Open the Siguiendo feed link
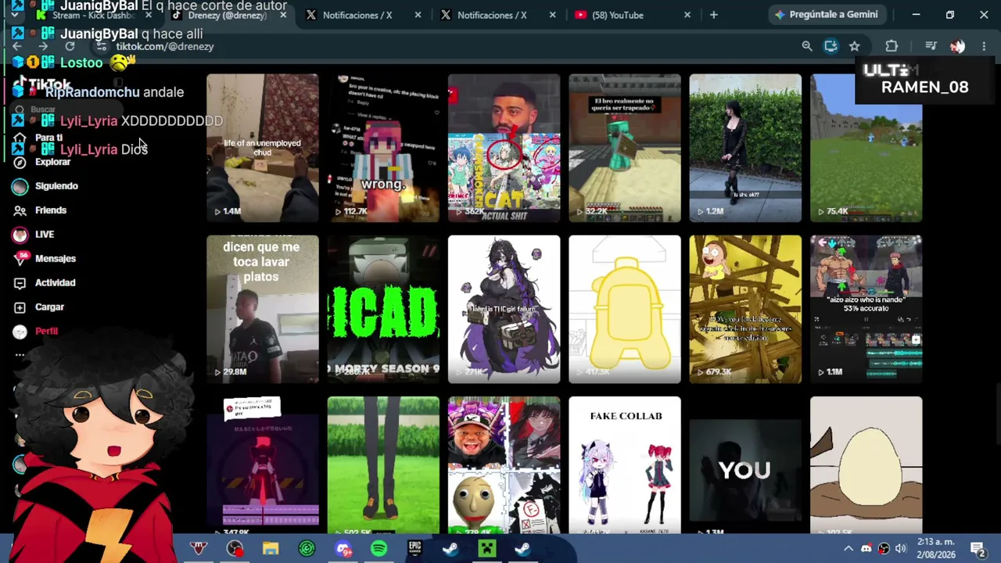The height and width of the screenshot is (563, 1001). click(x=56, y=186)
